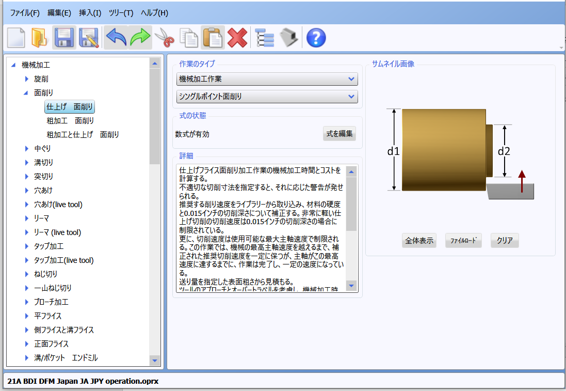Image resolution: width=566 pixels, height=391 pixels.
Task: Click the 全体表示 button
Action: pos(419,241)
